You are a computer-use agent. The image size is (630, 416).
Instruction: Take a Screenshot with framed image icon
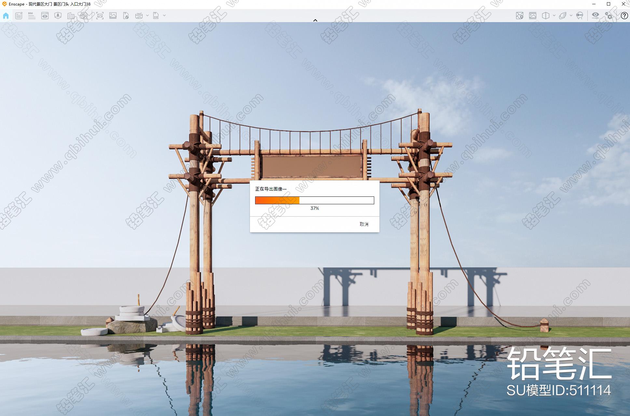[100, 15]
